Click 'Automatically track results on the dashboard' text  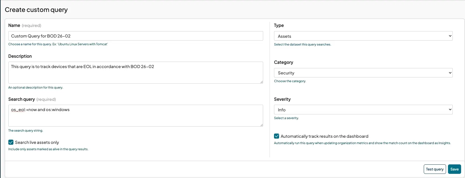pyautogui.click(x=324, y=136)
